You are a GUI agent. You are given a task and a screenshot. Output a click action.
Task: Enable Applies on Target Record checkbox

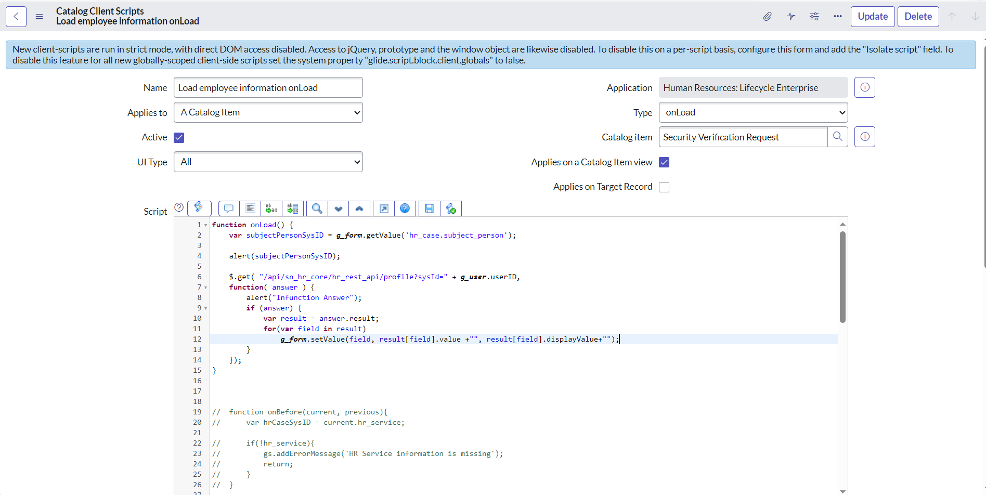pos(664,187)
